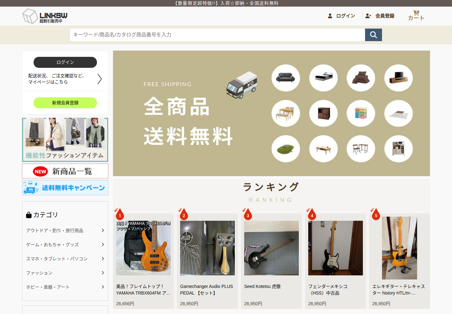
Task: Open Seed Kotetsu 虎徹 guitar thumbnail
Action: (272, 248)
